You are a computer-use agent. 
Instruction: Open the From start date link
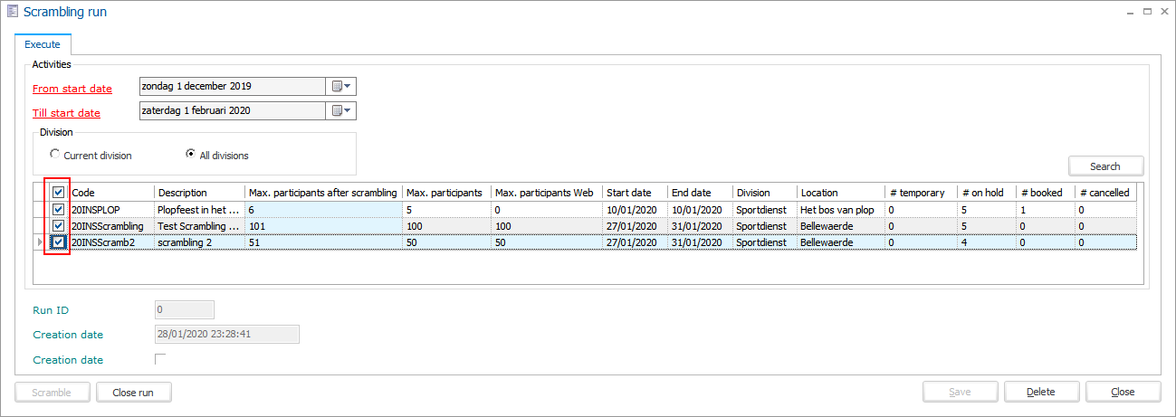(72, 89)
